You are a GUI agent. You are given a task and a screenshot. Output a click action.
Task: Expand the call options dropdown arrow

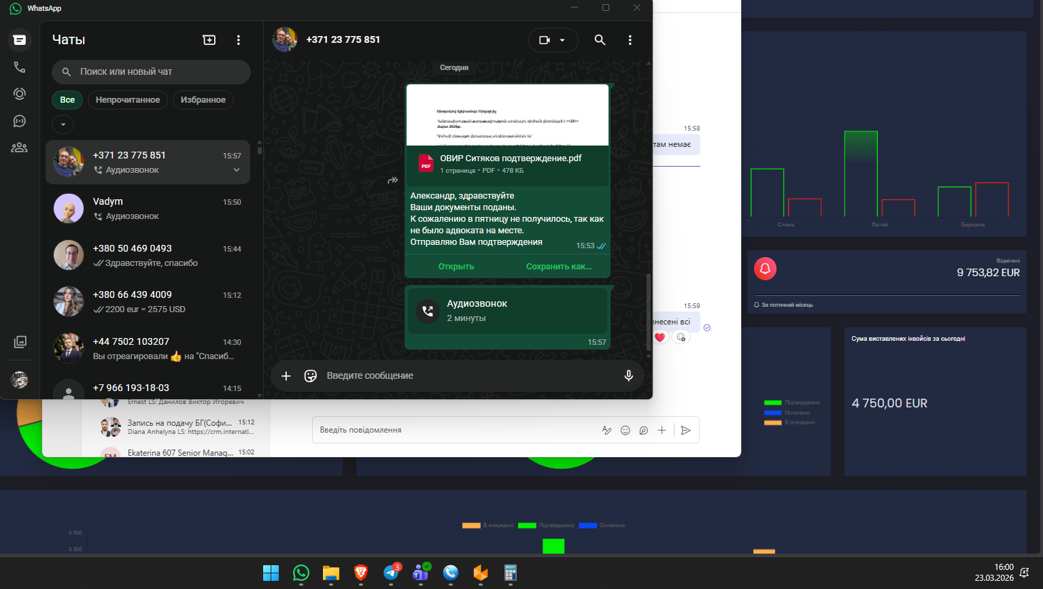[x=562, y=40]
